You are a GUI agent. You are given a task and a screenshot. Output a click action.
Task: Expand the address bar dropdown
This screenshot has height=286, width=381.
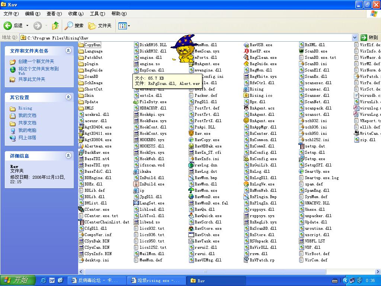355,38
